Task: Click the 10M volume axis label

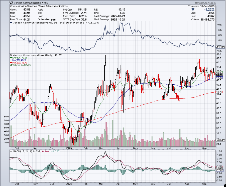Action: click(x=7, y=143)
